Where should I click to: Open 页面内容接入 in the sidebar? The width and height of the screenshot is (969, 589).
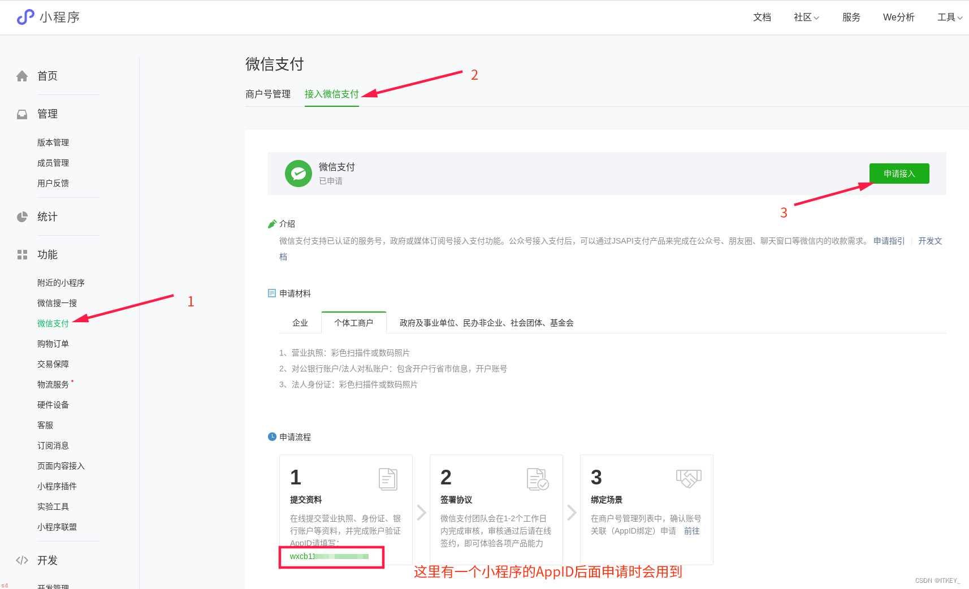[x=61, y=466]
